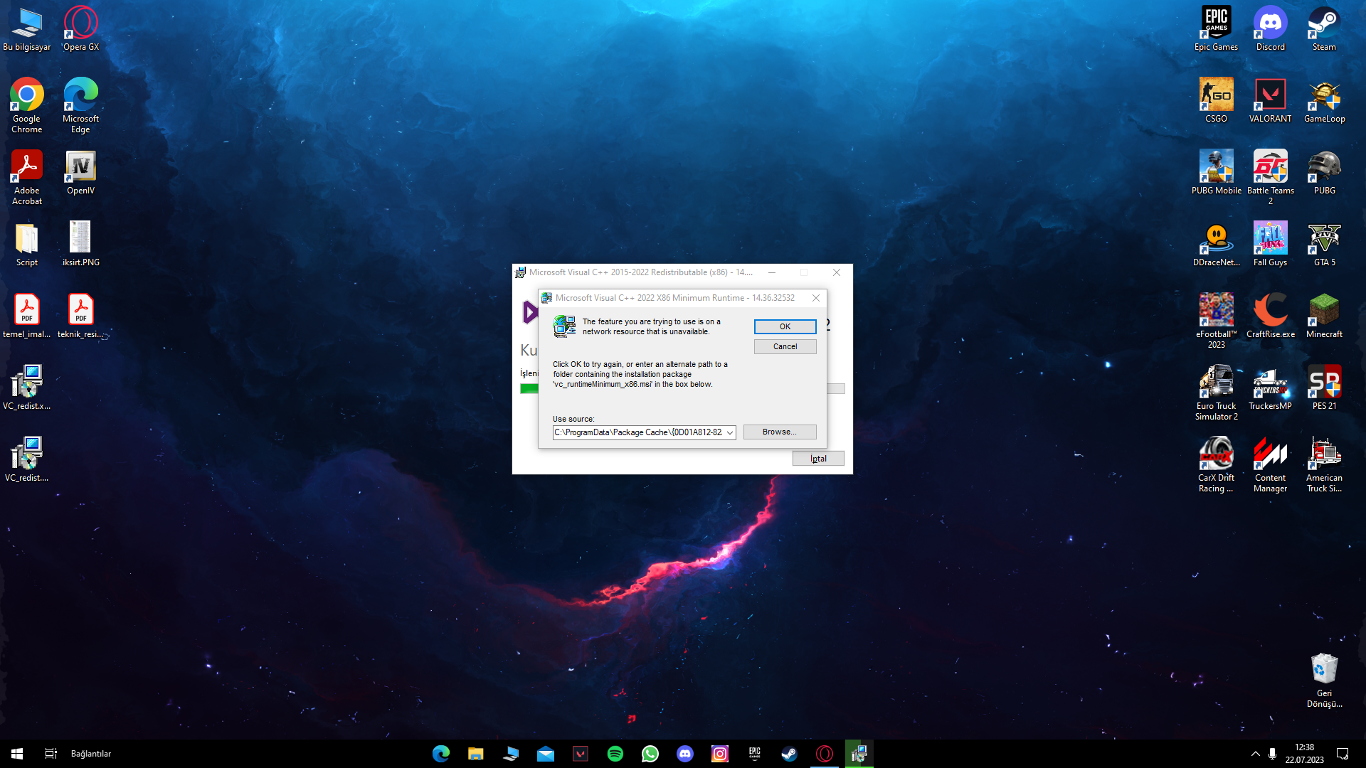The image size is (1366, 768).
Task: Open the Steam desktop icon
Action: tap(1323, 28)
